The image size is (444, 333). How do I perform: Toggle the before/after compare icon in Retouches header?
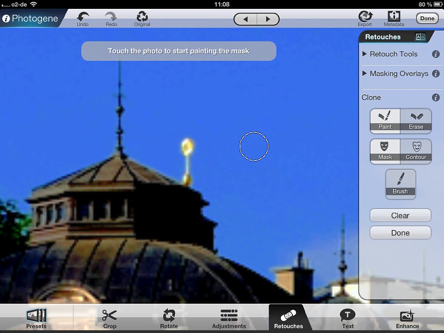[420, 37]
